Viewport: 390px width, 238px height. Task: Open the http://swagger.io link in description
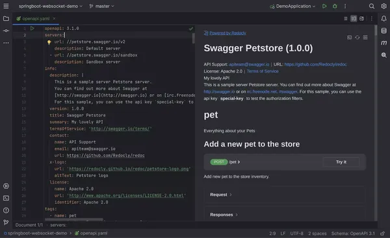(x=219, y=91)
